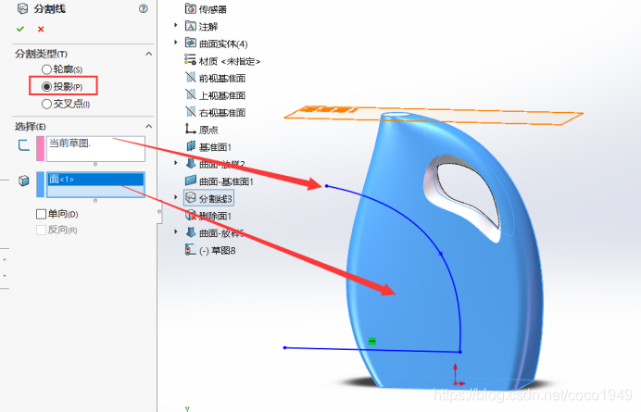
Task: Cancel split line with red X
Action: point(41,29)
